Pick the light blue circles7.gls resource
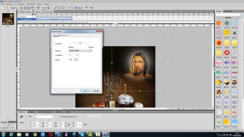 click(234, 23)
